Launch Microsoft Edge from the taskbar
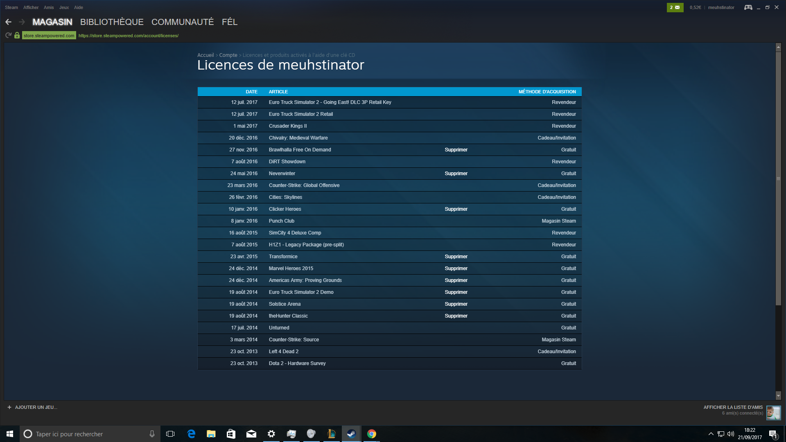The image size is (786, 442). 191,434
